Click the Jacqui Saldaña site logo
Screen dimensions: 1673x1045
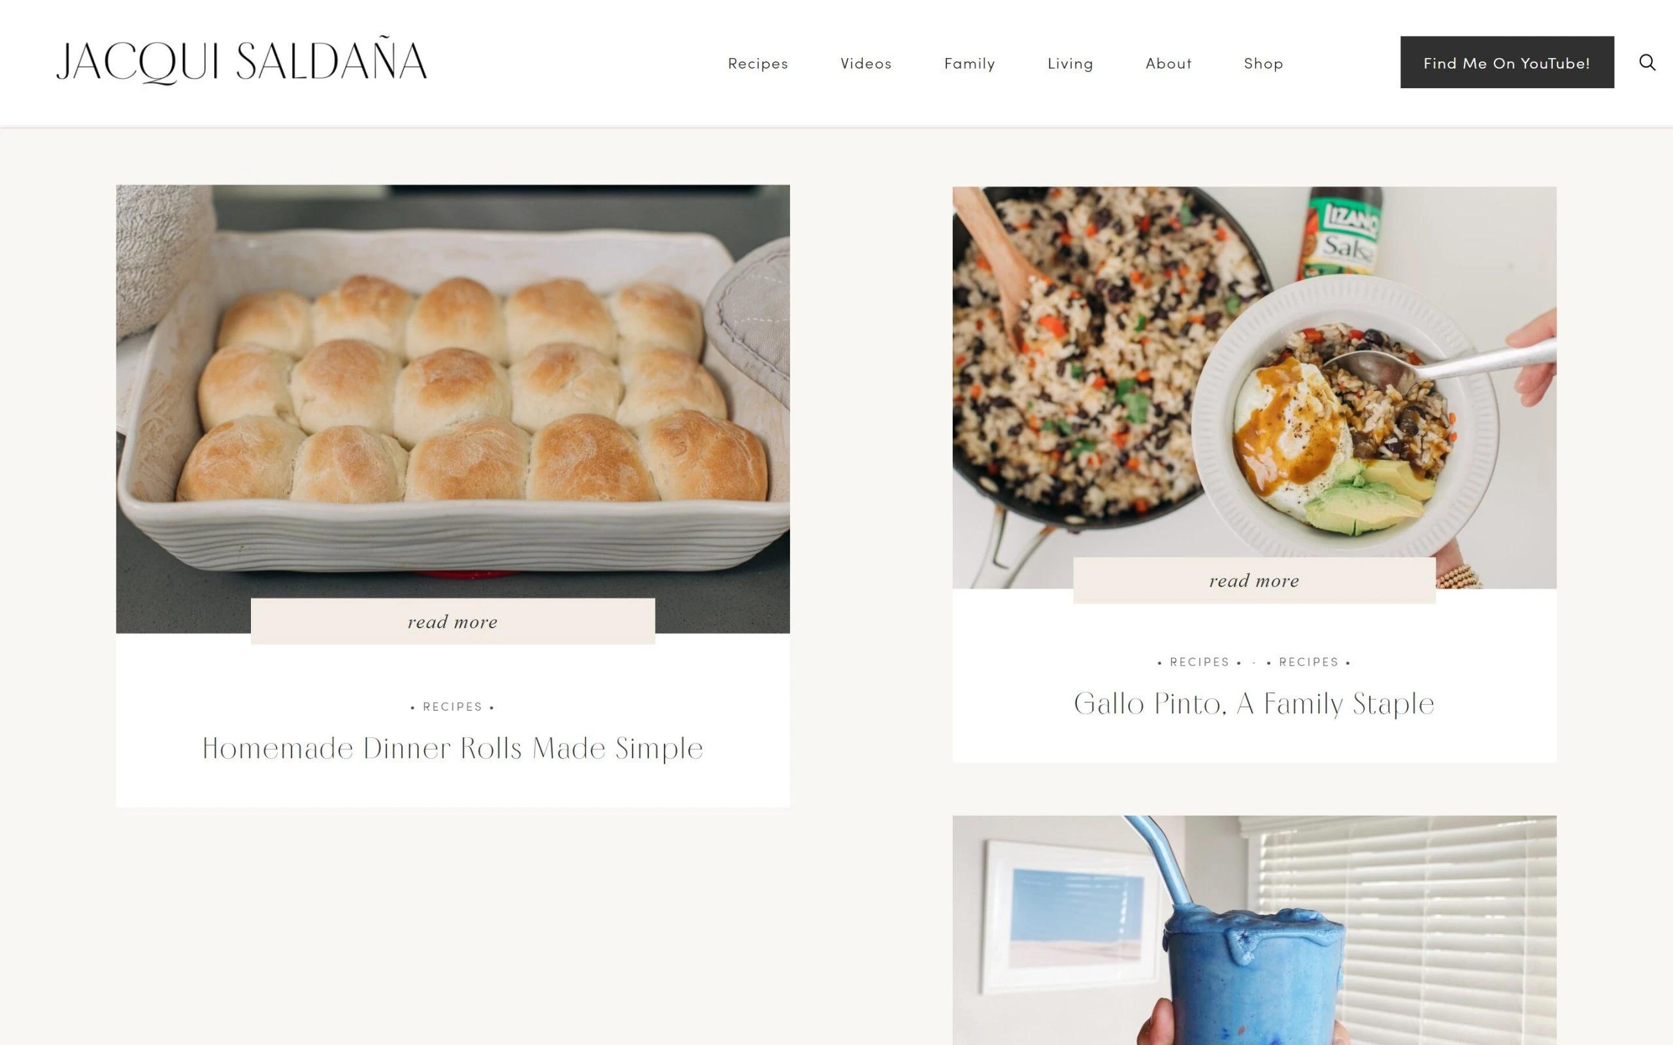pos(242,61)
